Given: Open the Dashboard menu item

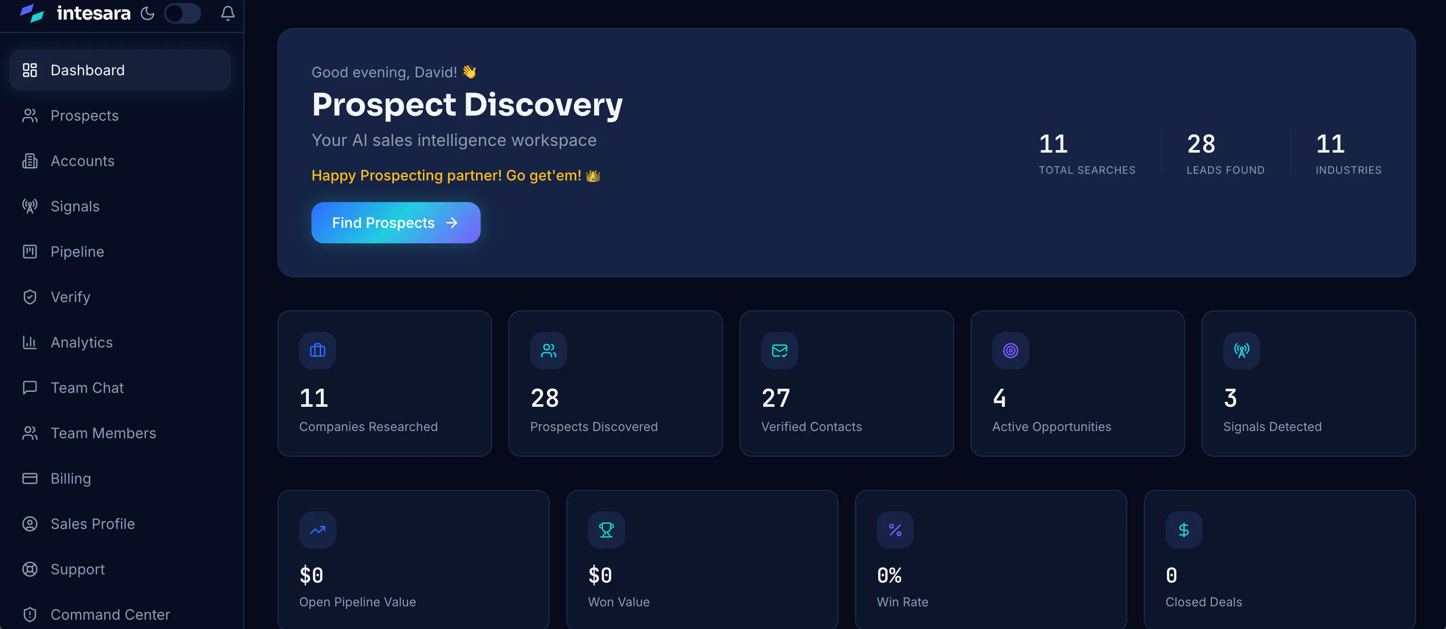Looking at the screenshot, I should pos(120,70).
